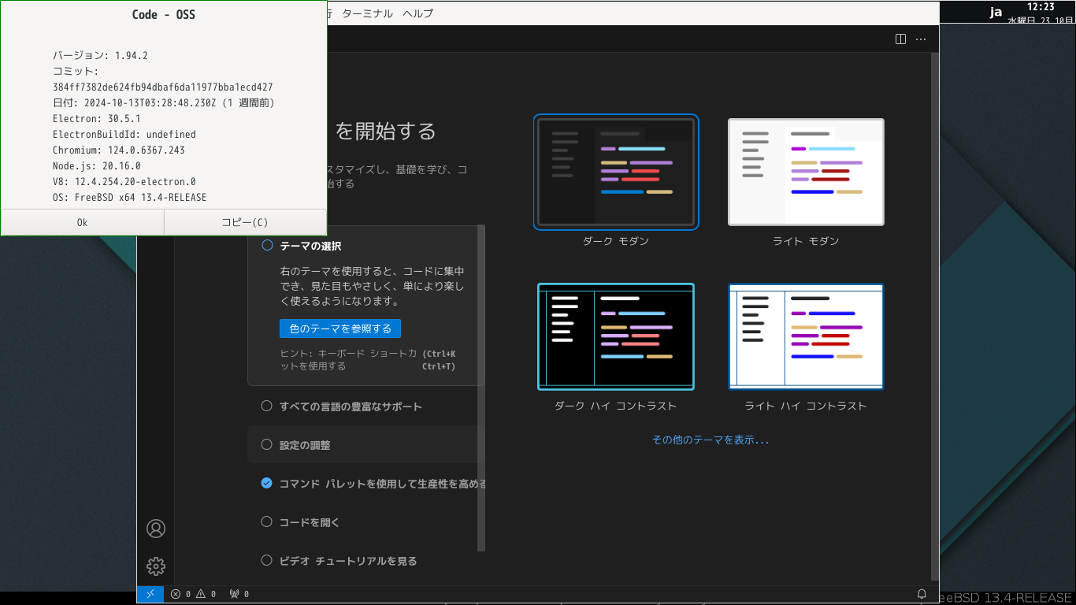Expand the コードを開く step
Viewport: 1076px width, 605px height.
pos(310,522)
